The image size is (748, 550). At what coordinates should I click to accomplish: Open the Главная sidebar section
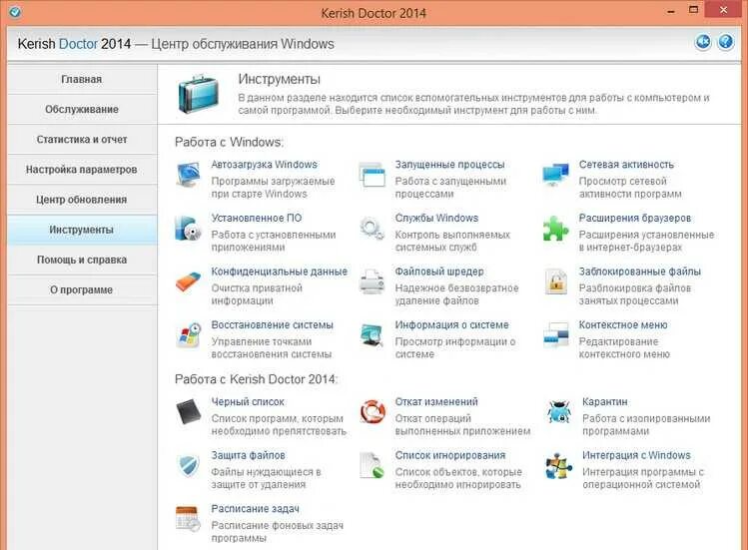82,79
